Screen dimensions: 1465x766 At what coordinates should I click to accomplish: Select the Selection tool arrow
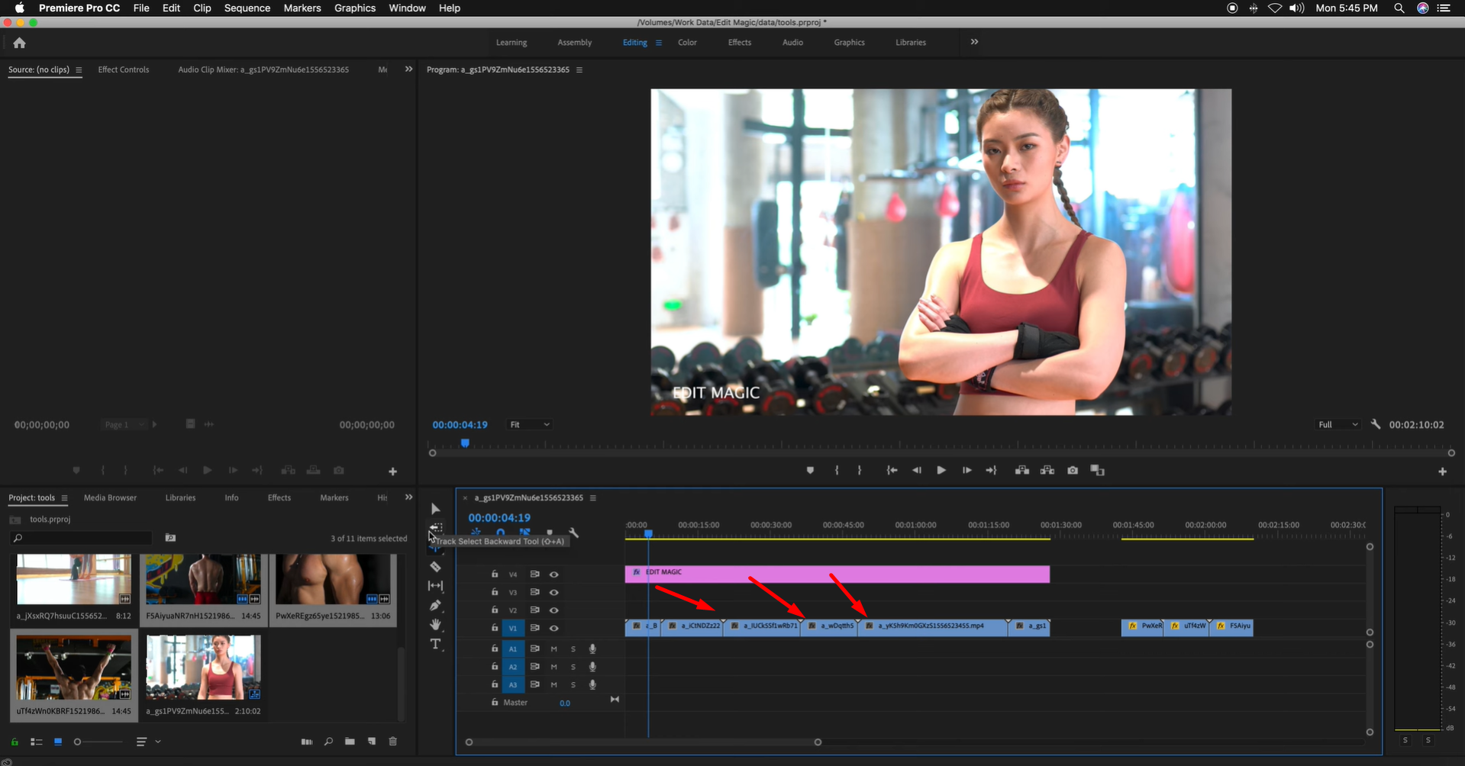click(x=436, y=508)
